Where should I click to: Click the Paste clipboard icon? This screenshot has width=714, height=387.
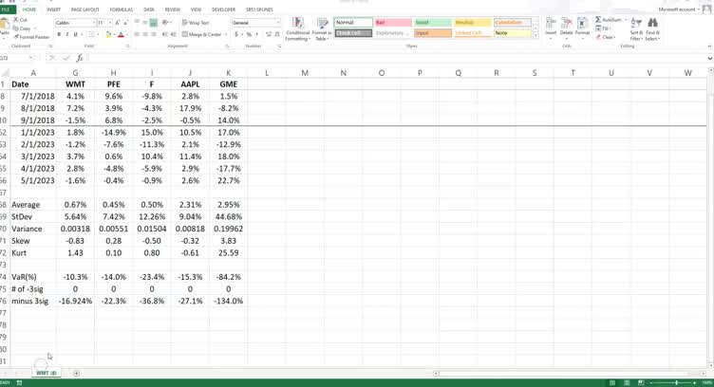4,24
